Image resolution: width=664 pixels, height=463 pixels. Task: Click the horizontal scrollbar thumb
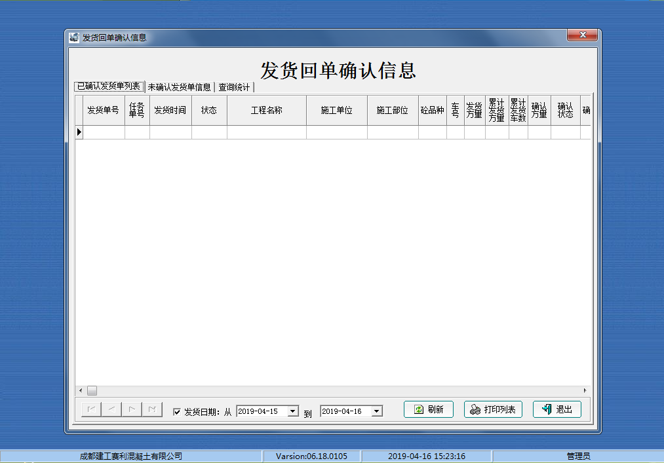coord(92,390)
